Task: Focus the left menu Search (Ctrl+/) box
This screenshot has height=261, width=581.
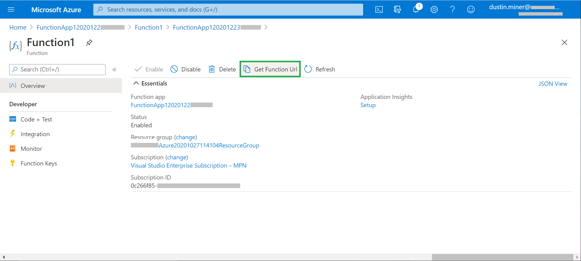Action: tap(57, 70)
